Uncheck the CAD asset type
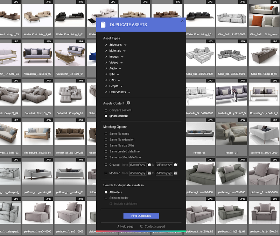This screenshot has height=236, width=280. (x=106, y=80)
